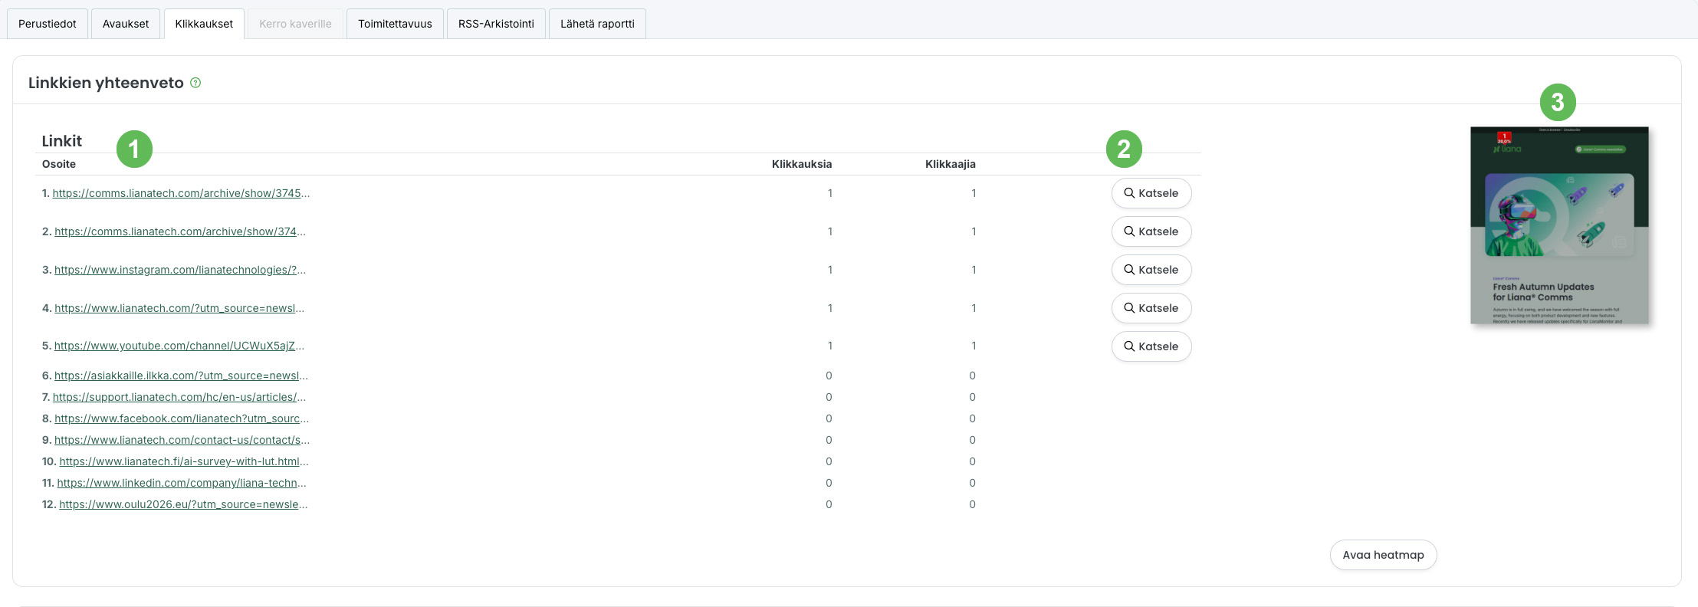Click the newsletter preview thumbnail
The width and height of the screenshot is (1698, 607).
tap(1559, 225)
